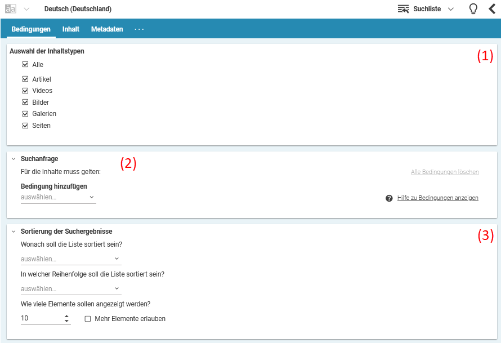The image size is (501, 343).
Task: Click Alle Bedingungen löschen link
Action: (445, 172)
